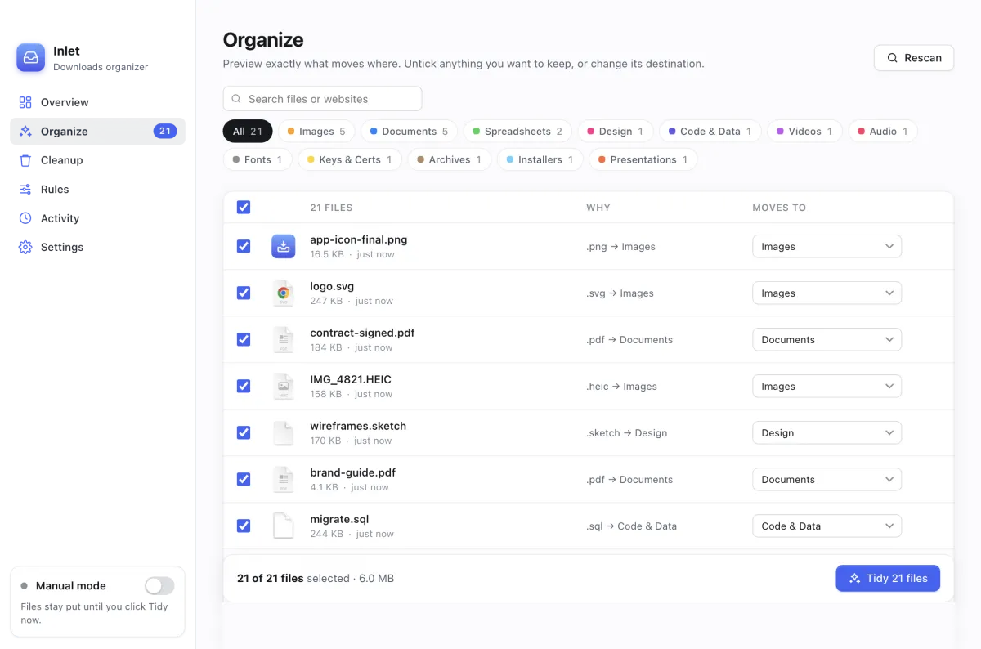This screenshot has width=981, height=649.
Task: Click the wireframes.sketch file icon
Action: 284,432
